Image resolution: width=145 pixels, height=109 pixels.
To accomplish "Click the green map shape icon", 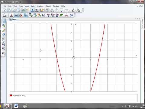I will click(61, 15).
